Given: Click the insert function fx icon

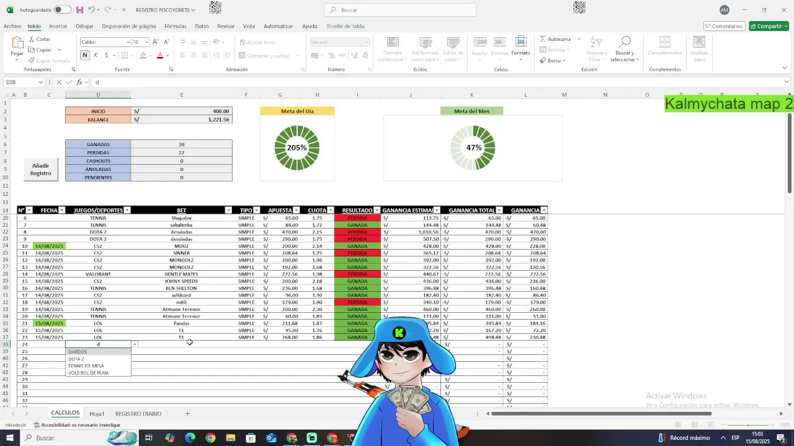Looking at the screenshot, I should 79,82.
